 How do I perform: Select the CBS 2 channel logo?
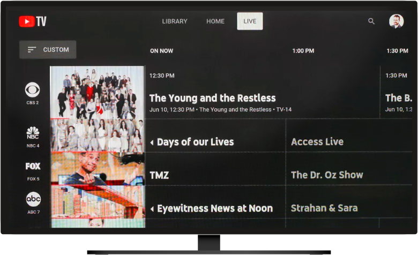coord(33,89)
